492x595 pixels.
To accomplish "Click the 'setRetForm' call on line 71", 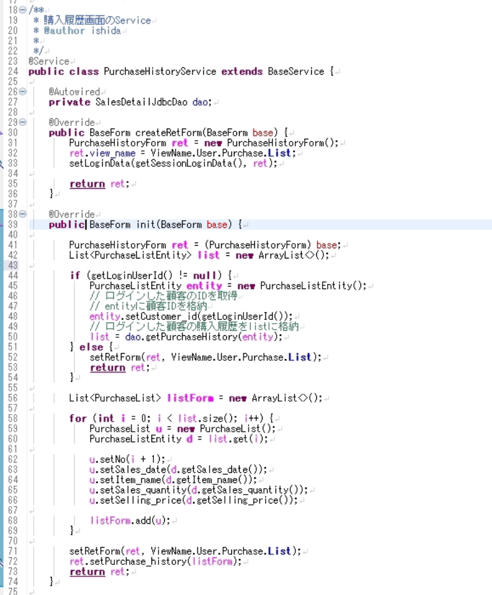I will [95, 551].
